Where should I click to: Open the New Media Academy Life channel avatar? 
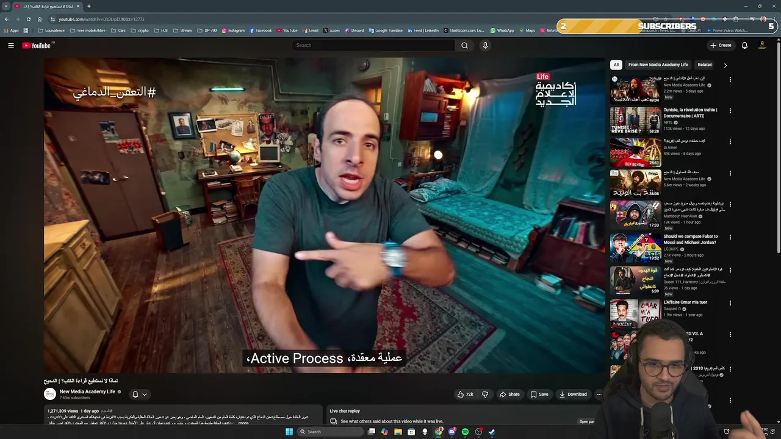50,394
